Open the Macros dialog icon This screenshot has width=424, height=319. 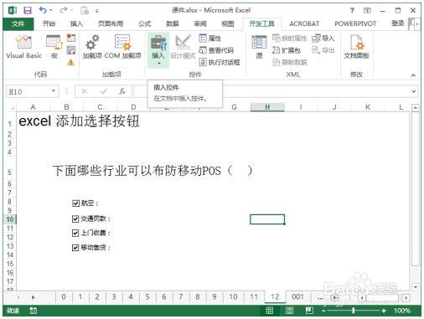pos(54,47)
